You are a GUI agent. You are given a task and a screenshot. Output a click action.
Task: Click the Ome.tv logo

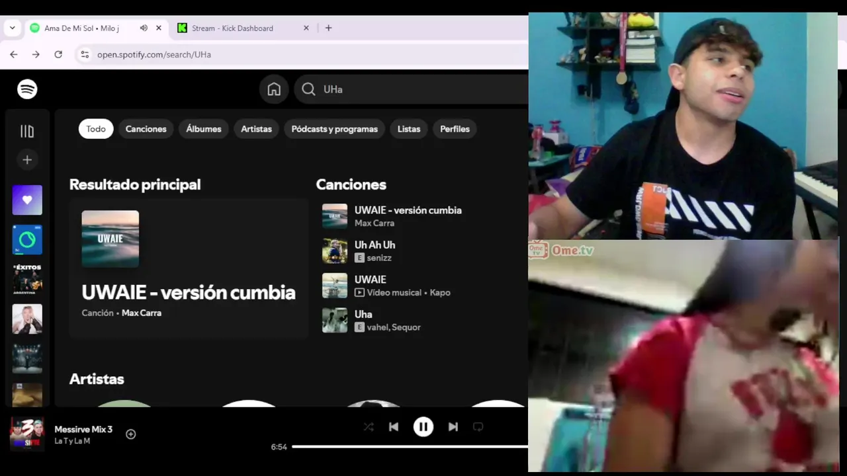coord(560,250)
